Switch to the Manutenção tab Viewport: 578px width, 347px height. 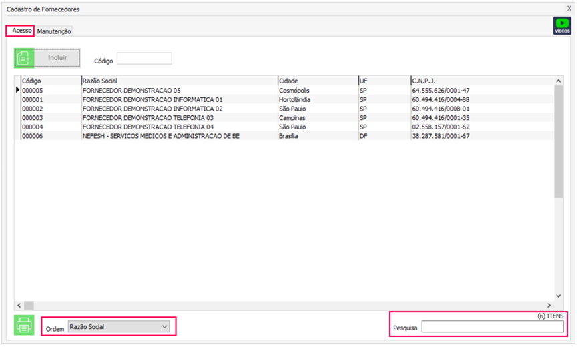click(x=54, y=31)
